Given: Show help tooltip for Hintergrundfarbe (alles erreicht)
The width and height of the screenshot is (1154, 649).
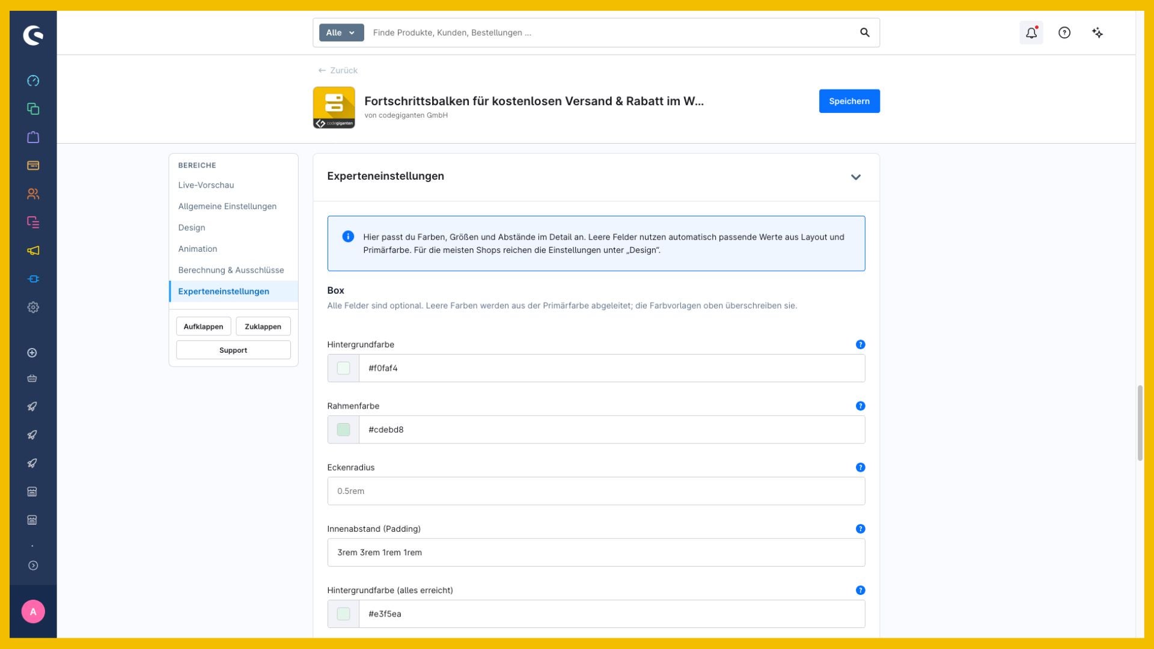Looking at the screenshot, I should point(860,590).
